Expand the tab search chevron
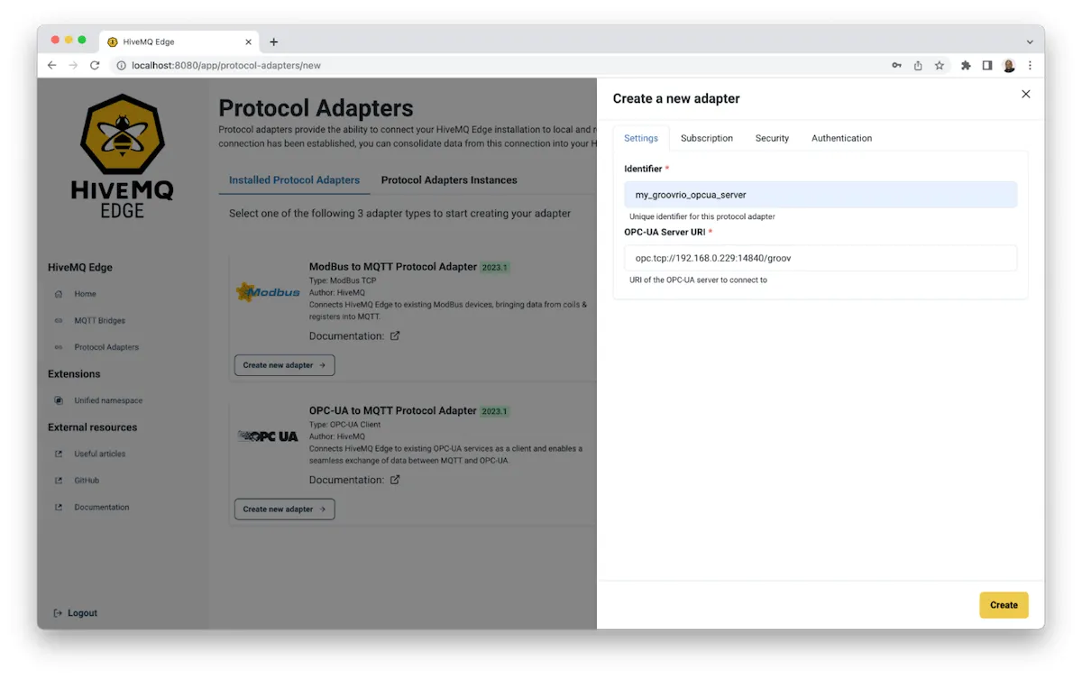The width and height of the screenshot is (1082, 679). click(x=1030, y=41)
